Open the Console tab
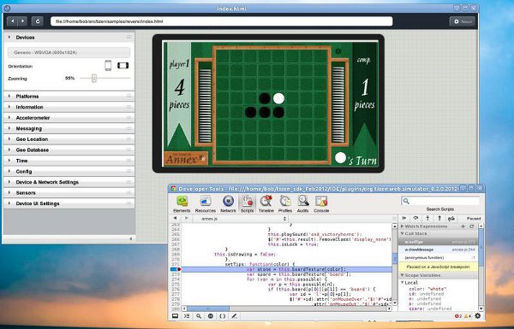The height and width of the screenshot is (329, 514). [321, 204]
